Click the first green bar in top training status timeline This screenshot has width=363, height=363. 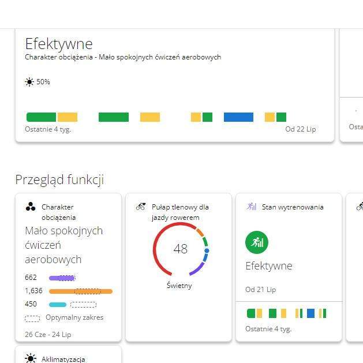(x=41, y=117)
